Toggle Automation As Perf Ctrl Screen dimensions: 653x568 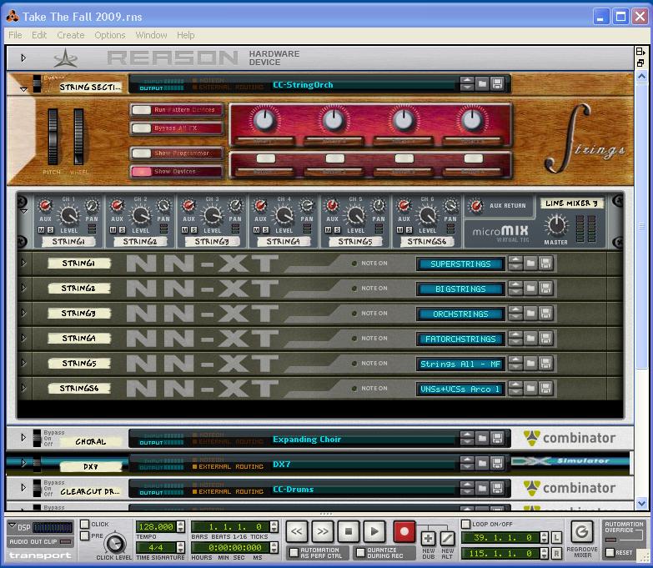pyautogui.click(x=294, y=553)
